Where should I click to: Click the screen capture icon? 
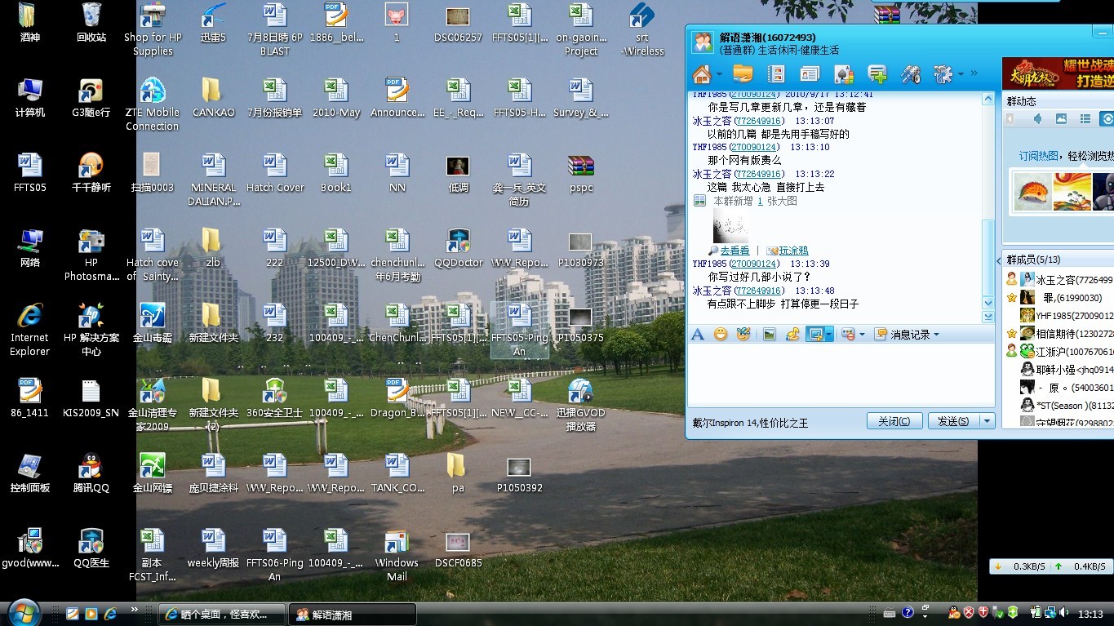pyautogui.click(x=814, y=334)
